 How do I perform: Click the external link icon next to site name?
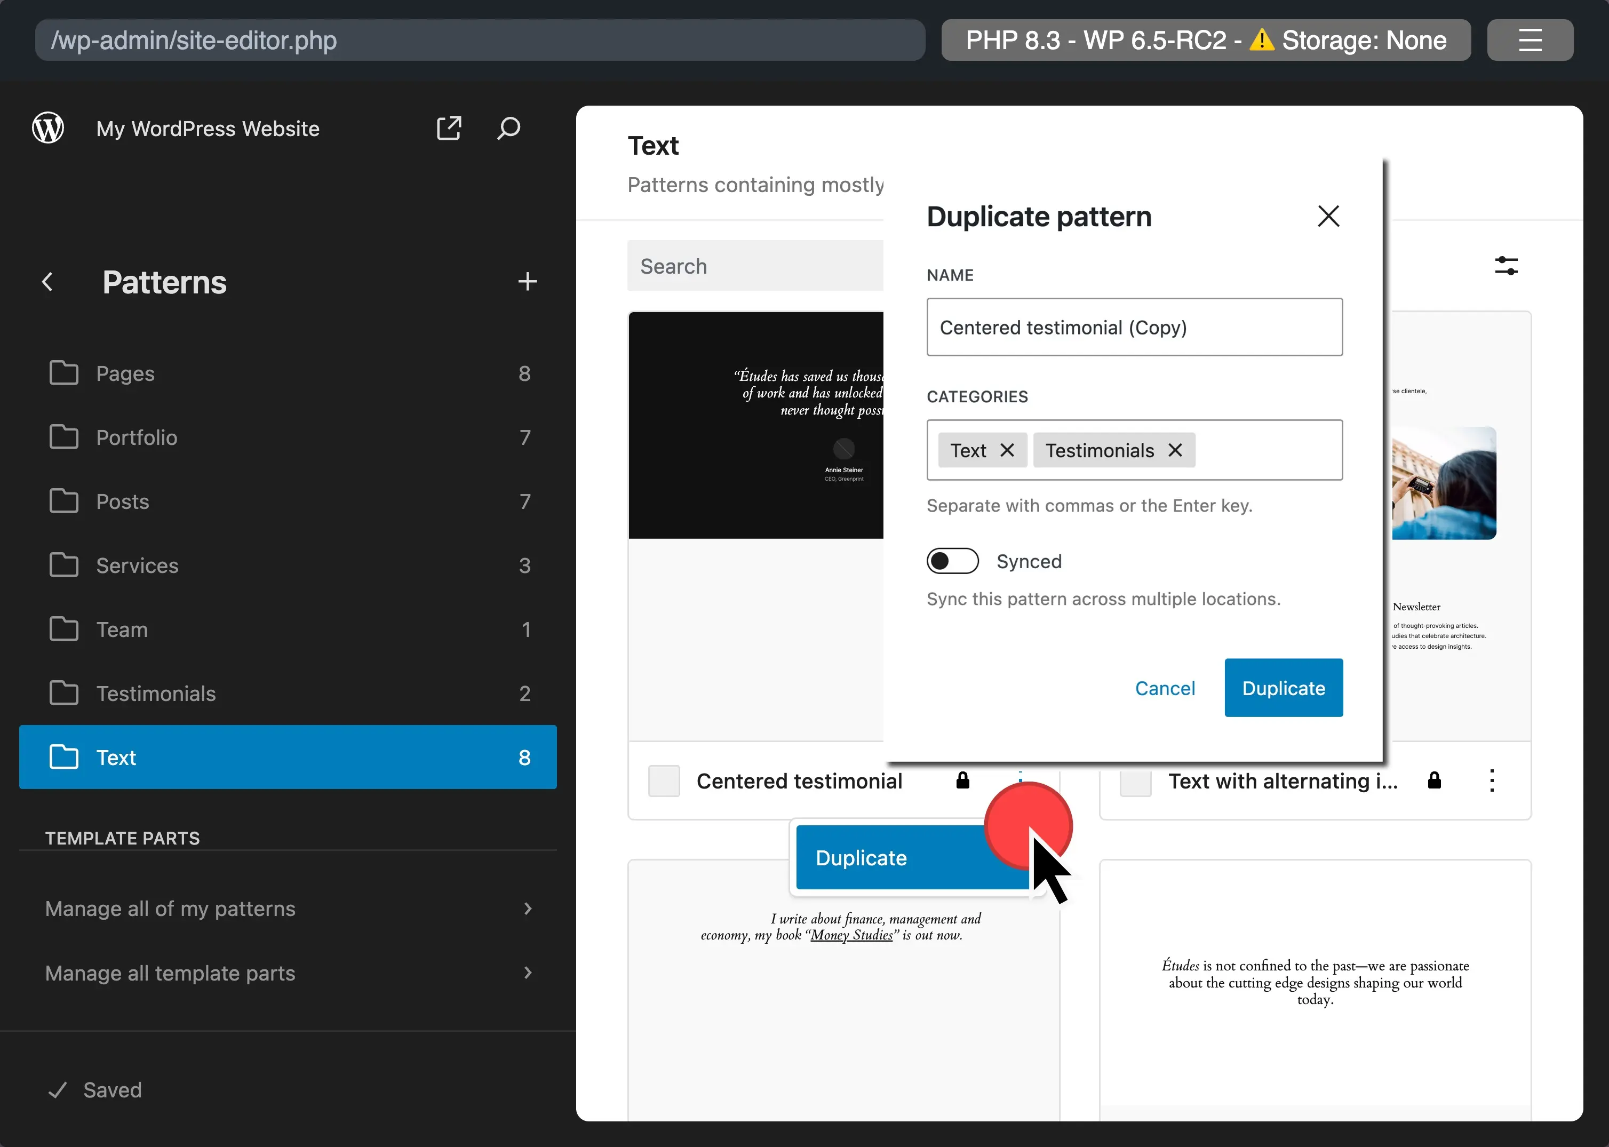click(x=449, y=128)
